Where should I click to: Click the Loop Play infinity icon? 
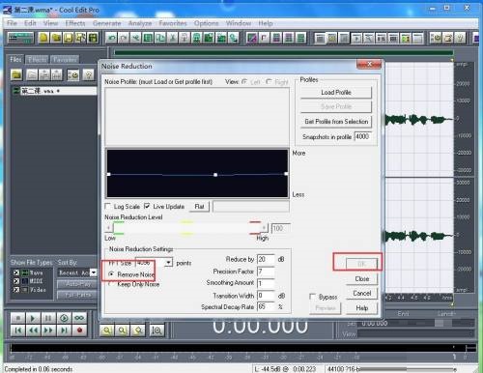[79, 318]
